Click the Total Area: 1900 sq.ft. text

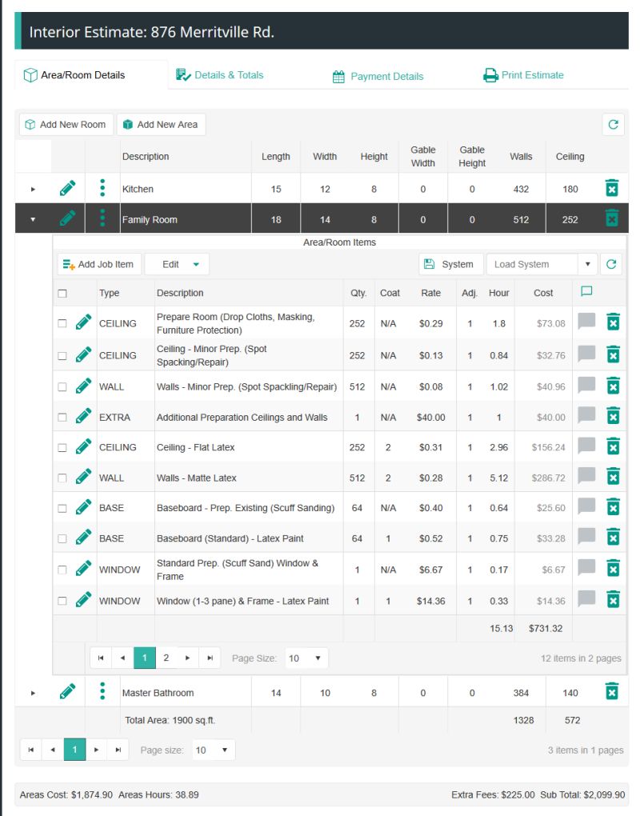pyautogui.click(x=170, y=720)
